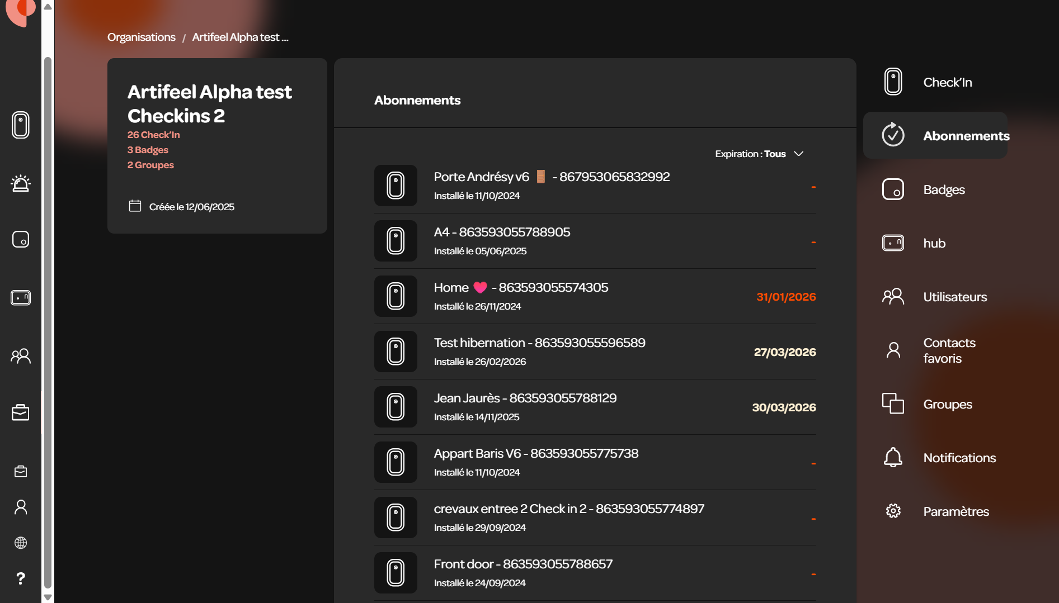This screenshot has width=1059, height=603.
Task: Click the Abonnements panel heading
Action: coord(417,100)
